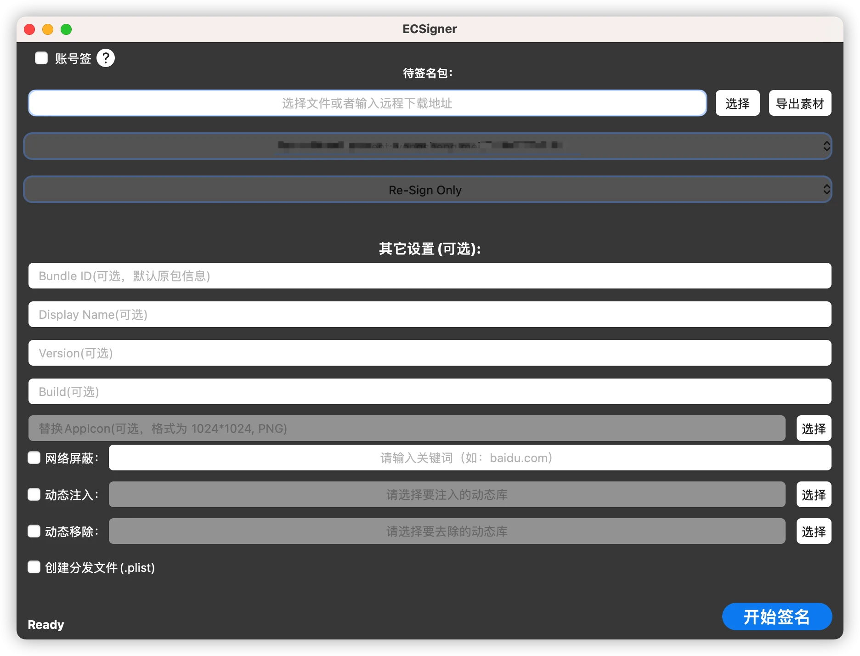Enable the 动态注入 checkbox

click(x=34, y=494)
